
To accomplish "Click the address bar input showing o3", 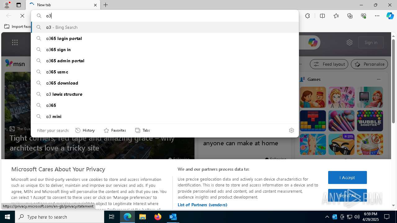I will [165, 16].
